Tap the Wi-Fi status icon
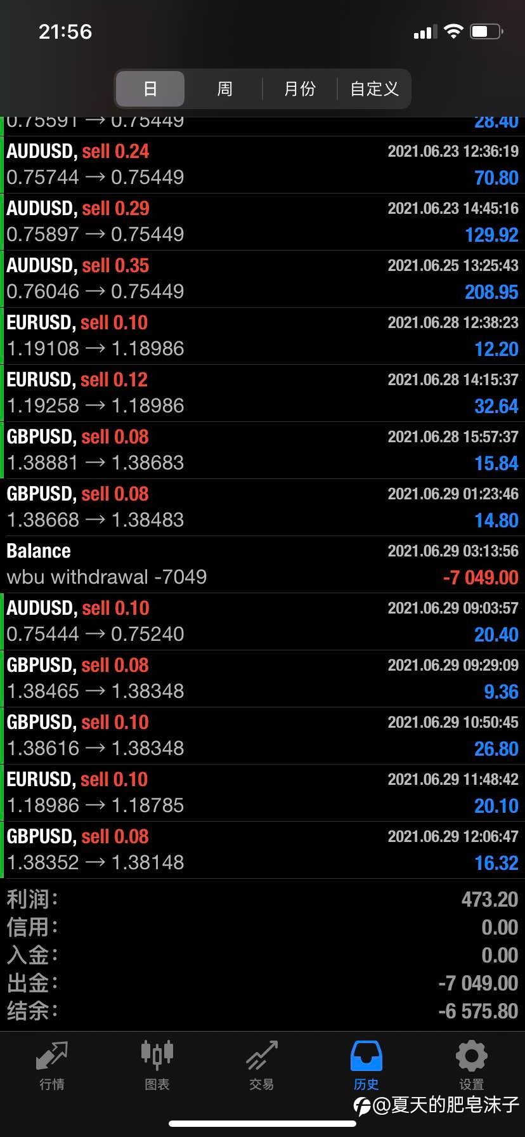 coord(453,32)
